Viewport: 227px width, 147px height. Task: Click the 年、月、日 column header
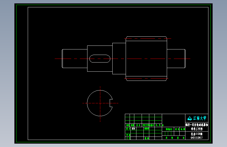159,125
